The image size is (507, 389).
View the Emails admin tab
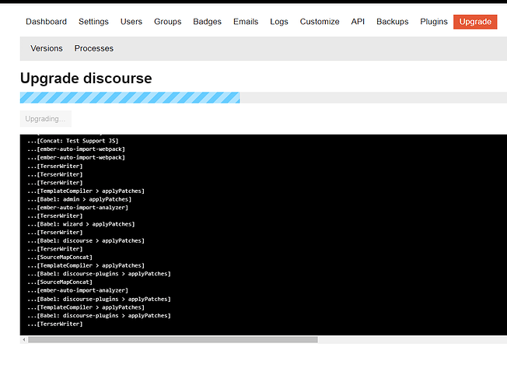[x=246, y=22]
